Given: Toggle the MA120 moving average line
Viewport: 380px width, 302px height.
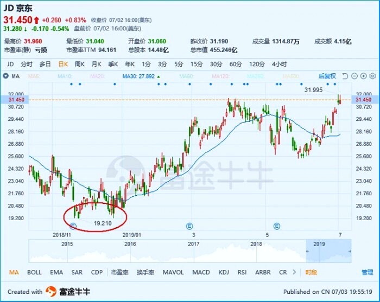Looking at the screenshot, I should pos(220,76).
